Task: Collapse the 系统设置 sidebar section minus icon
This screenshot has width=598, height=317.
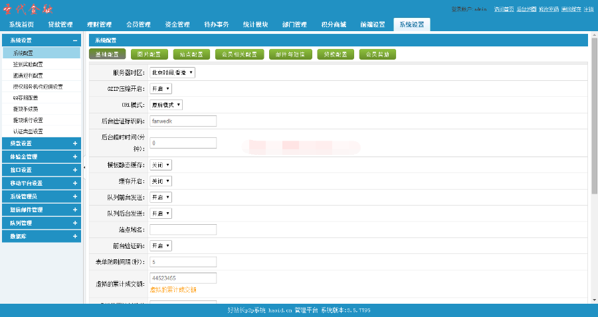Action: click(75, 40)
